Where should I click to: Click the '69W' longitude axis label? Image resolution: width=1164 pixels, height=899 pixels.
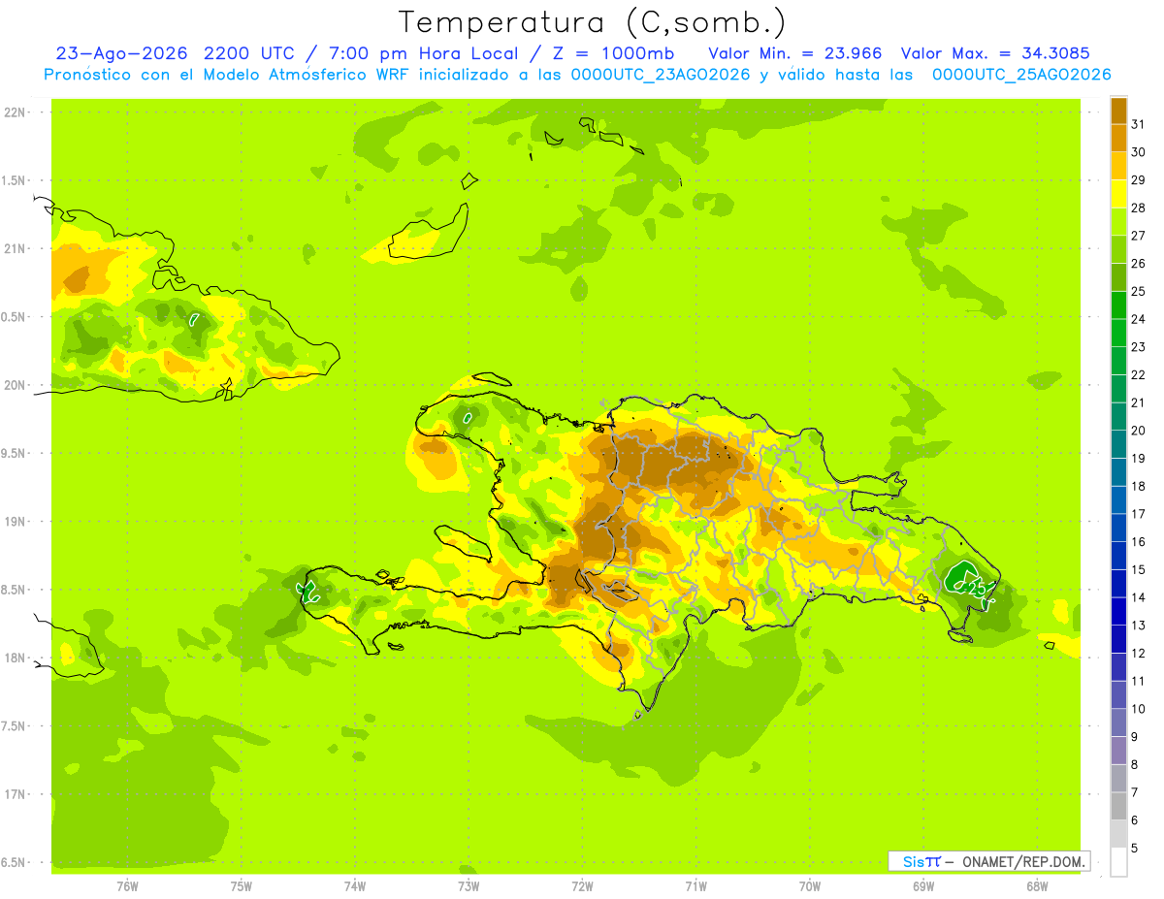922,885
